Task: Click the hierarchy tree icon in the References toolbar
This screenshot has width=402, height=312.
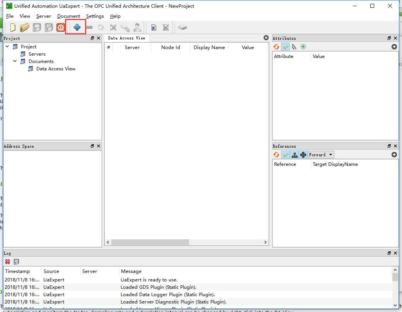Action: [x=295, y=155]
